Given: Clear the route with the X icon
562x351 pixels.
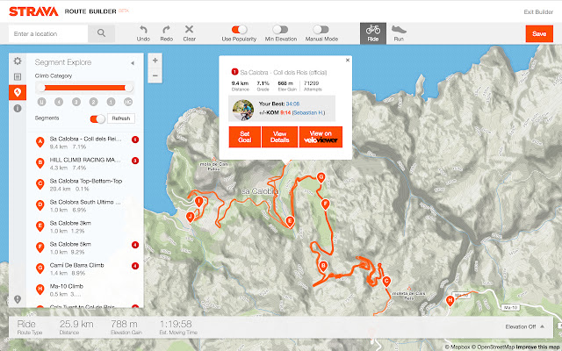Looking at the screenshot, I should click(x=190, y=33).
